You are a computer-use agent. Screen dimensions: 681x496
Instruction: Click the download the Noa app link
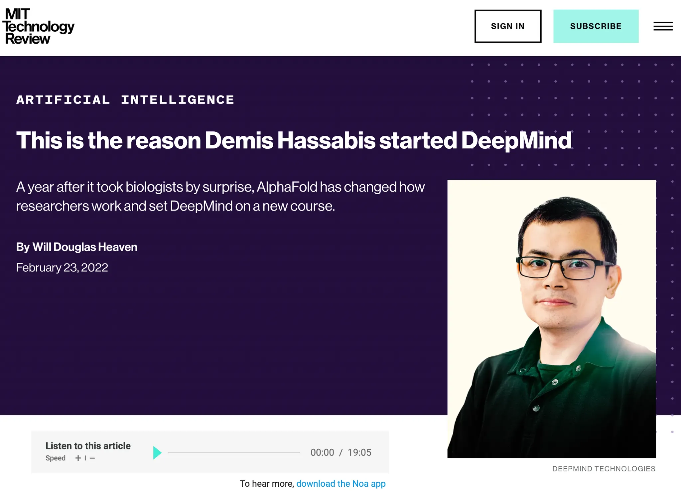coord(341,483)
